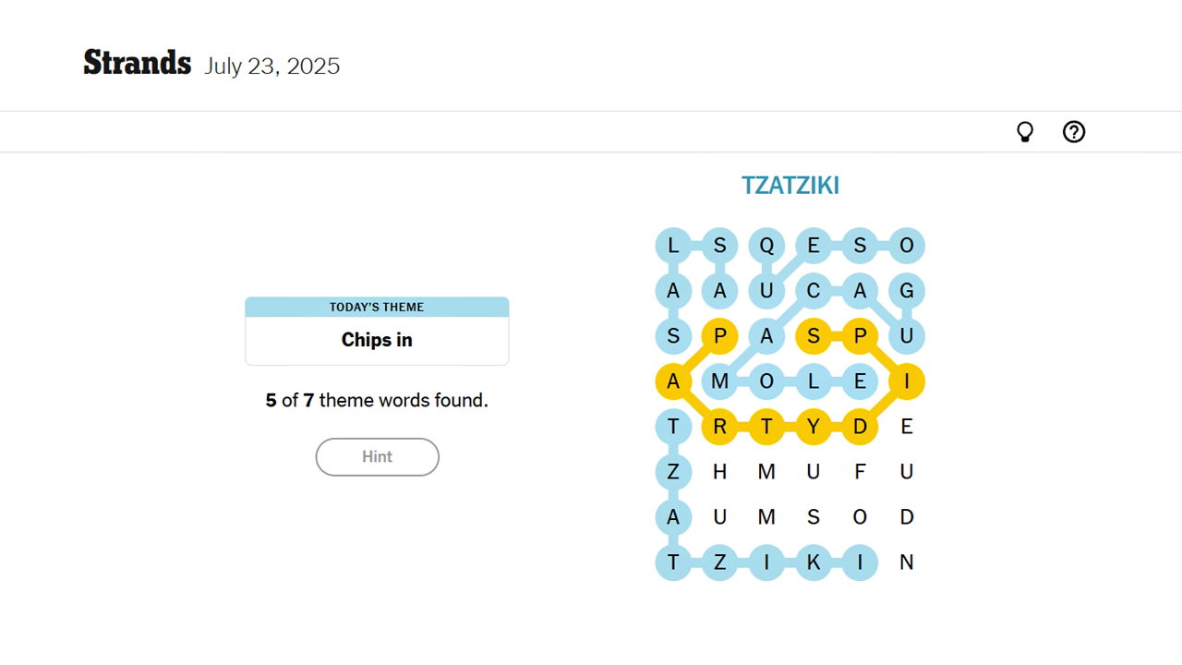Click the letter K in the bottom row
This screenshot has height=665, width=1182.
tap(814, 562)
